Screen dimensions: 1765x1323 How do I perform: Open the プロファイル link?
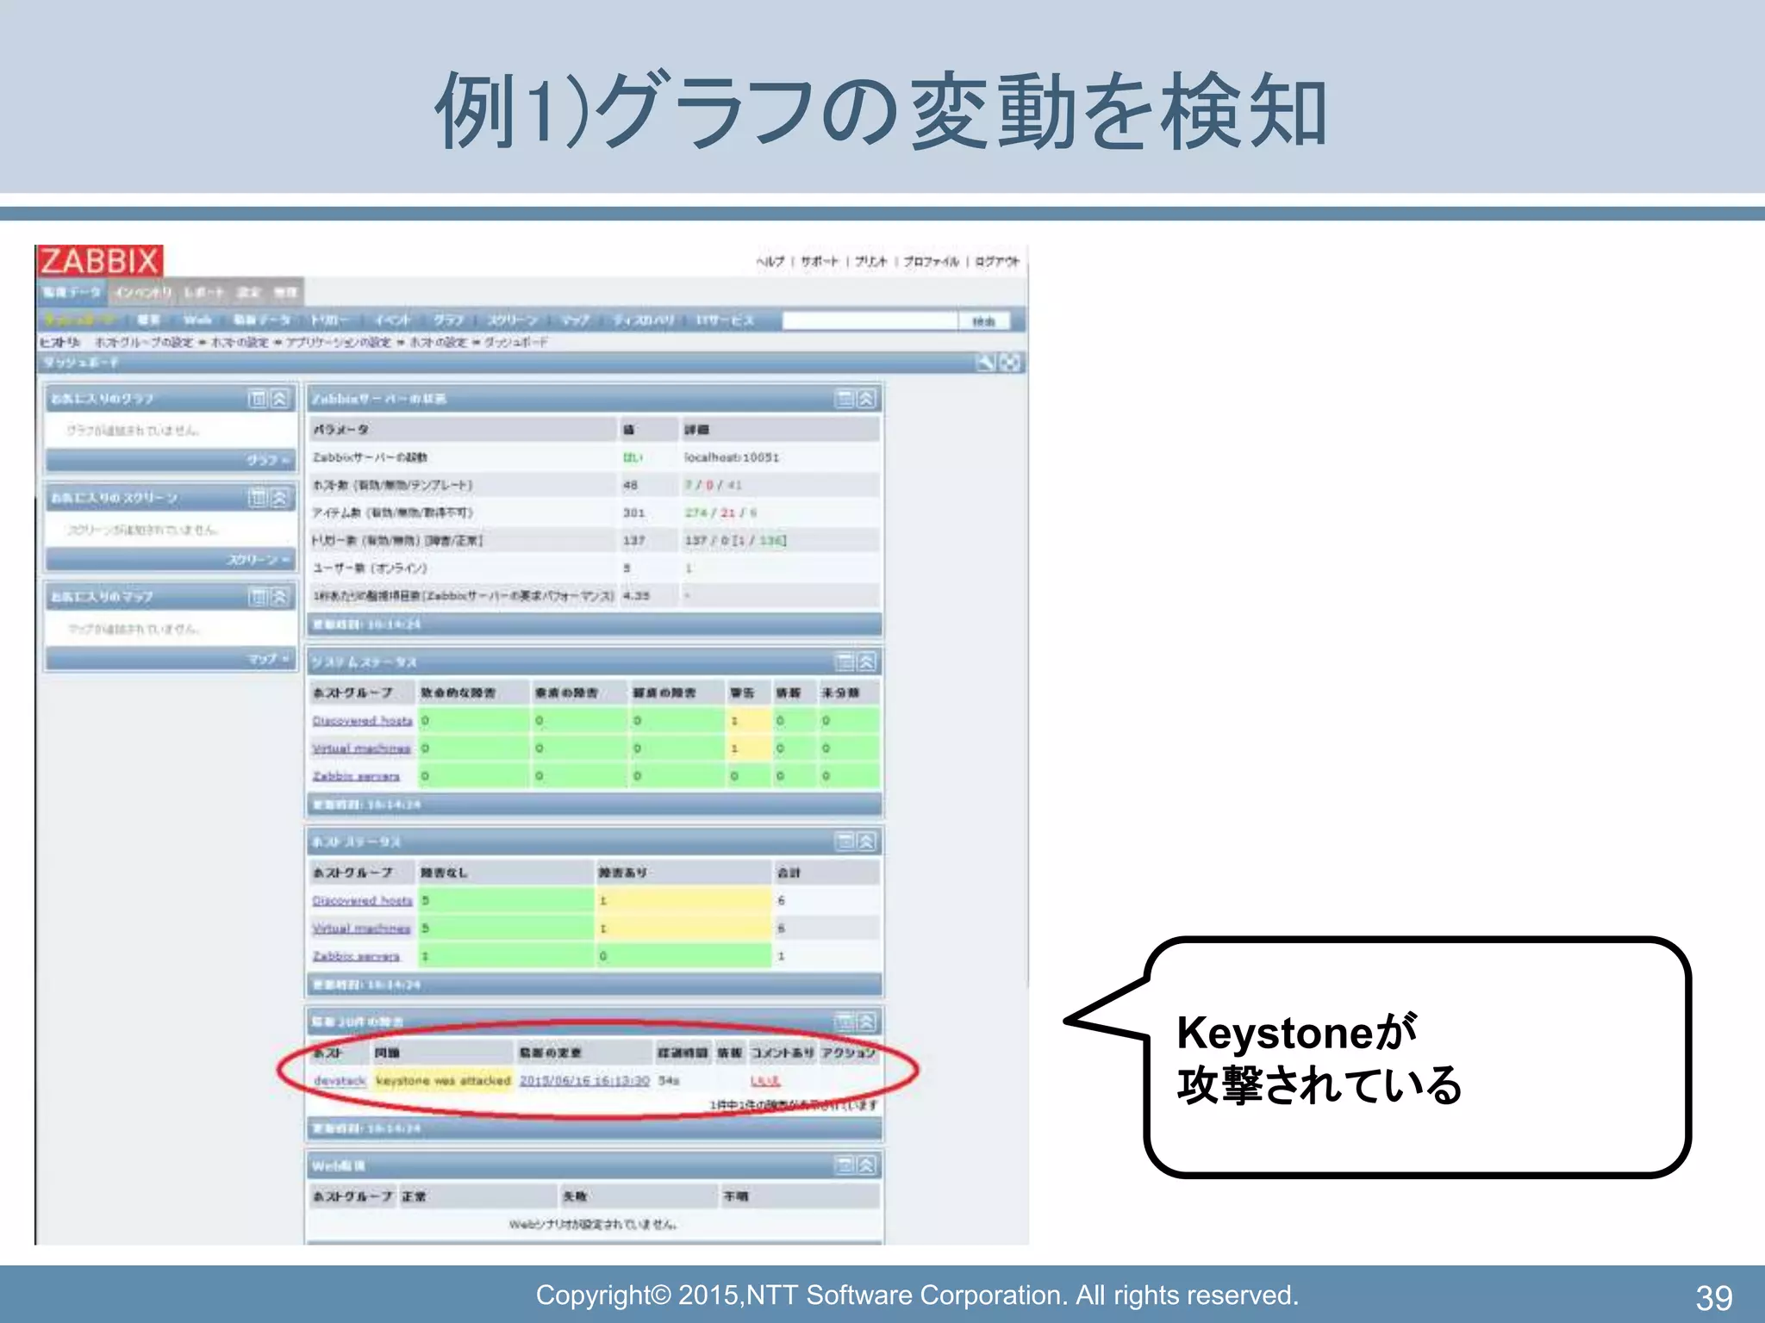coord(931,261)
